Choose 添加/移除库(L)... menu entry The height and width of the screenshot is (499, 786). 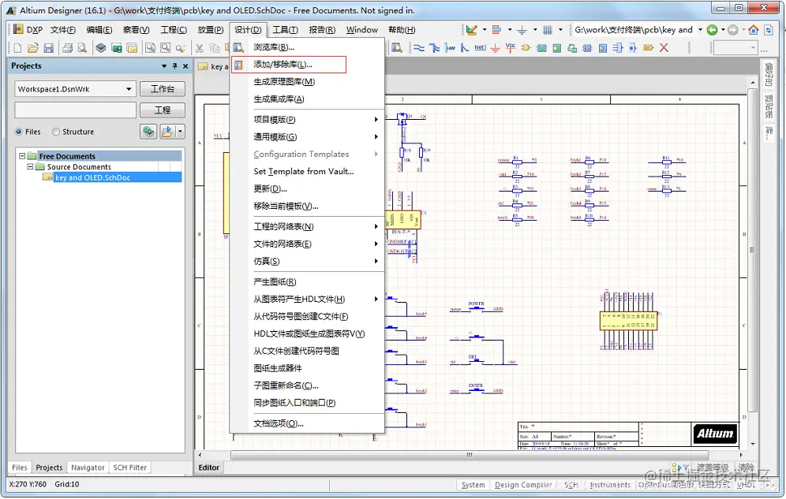pyautogui.click(x=288, y=65)
